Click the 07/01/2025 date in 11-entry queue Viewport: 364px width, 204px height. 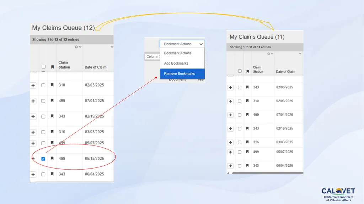285,115
